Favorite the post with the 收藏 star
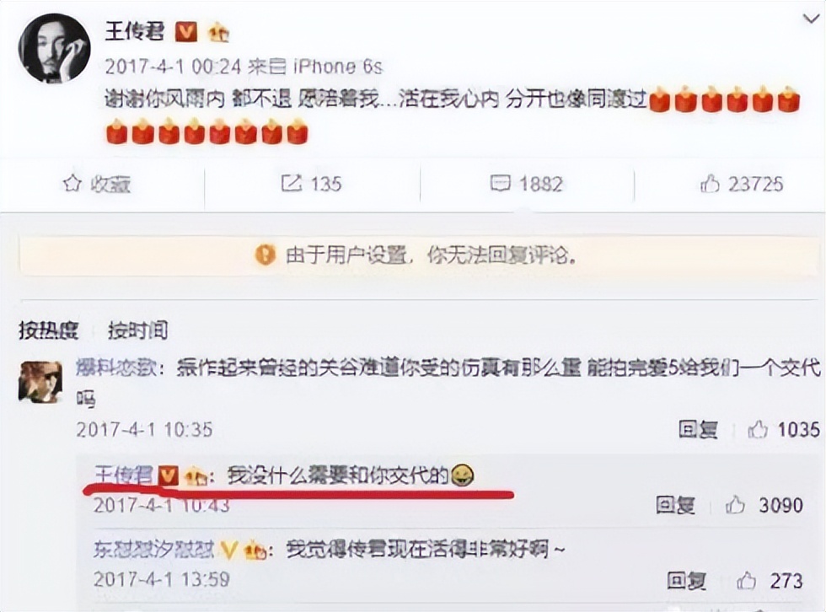This screenshot has height=612, width=826. pos(96,184)
